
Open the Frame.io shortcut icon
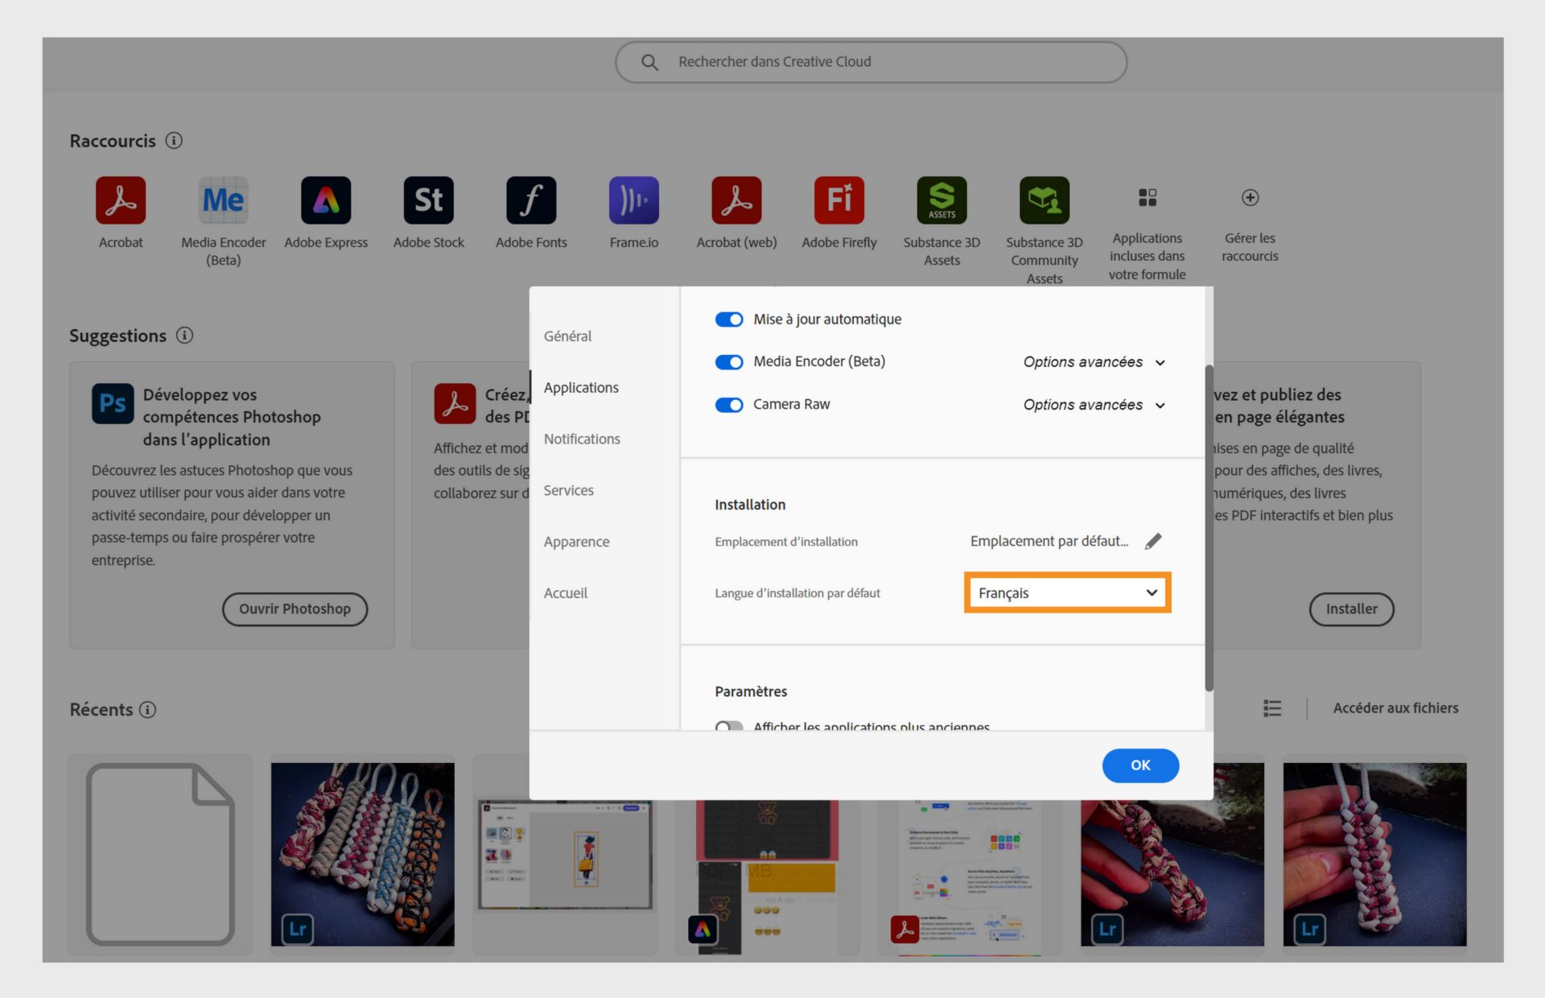click(x=633, y=200)
